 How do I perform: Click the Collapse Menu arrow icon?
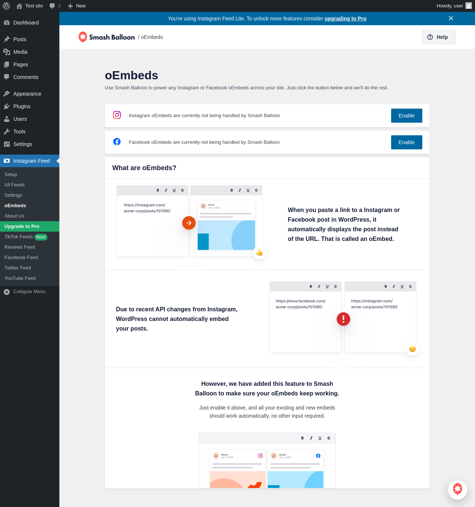(7, 292)
